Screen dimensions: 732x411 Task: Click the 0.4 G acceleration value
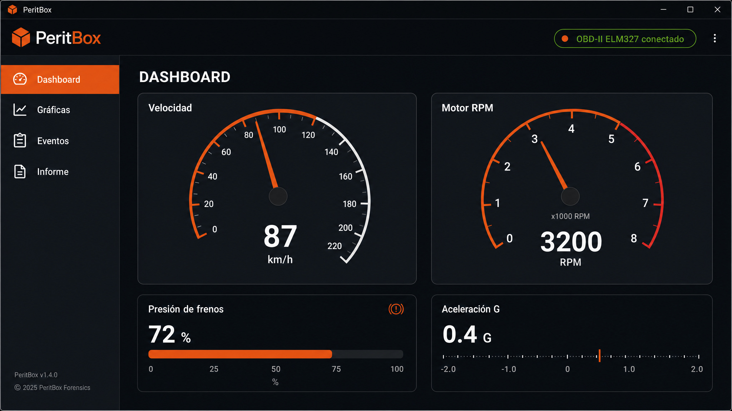467,334
